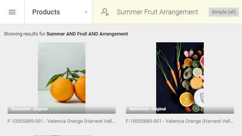This screenshot has height=136, width=242.
Task: Open the two oranges product thumbnail
Action: tap(62, 78)
